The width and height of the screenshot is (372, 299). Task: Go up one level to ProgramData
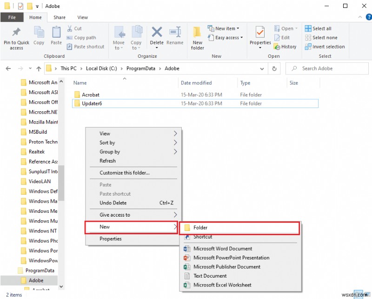pyautogui.click(x=38, y=68)
